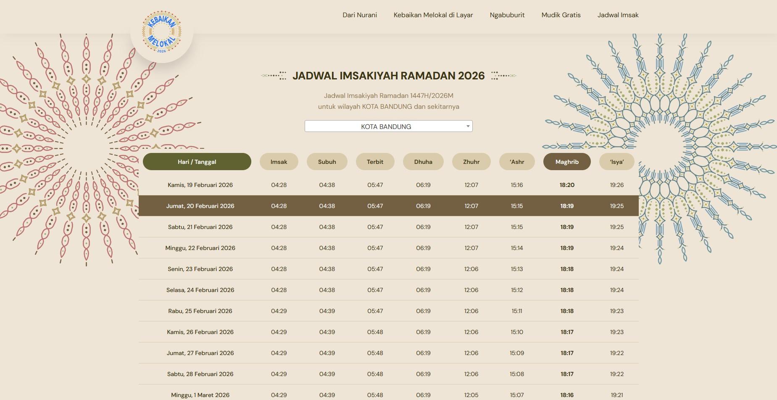
Task: Click Isya time 19:22 for 28 Februari
Action: 617,374
